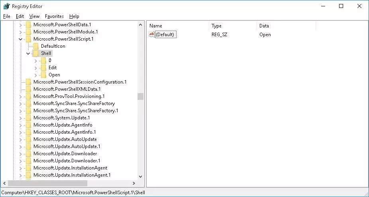Click the Shell folder icon
369x197 pixels.
point(36,53)
